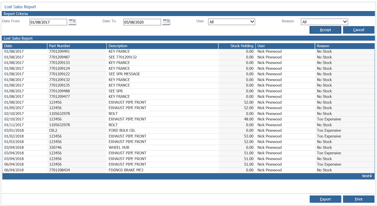
Task: Click the Accept button
Action: pyautogui.click(x=325, y=30)
